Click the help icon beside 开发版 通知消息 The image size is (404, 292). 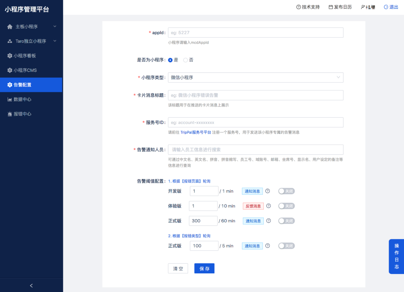click(267, 191)
